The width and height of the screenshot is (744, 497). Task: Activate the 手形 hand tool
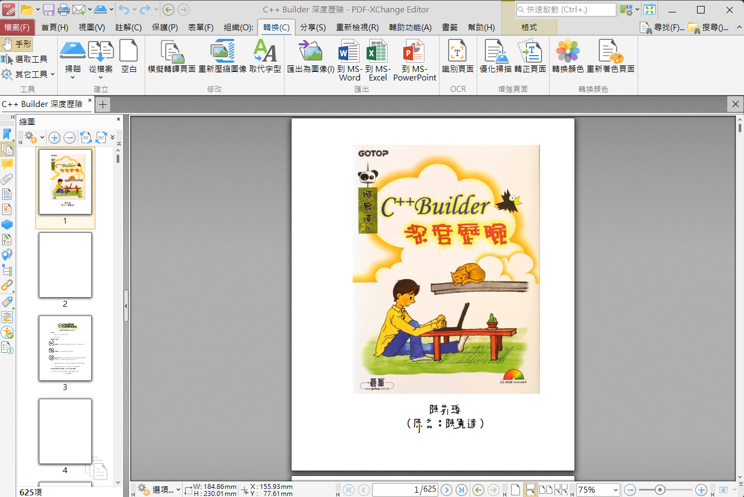[x=17, y=44]
